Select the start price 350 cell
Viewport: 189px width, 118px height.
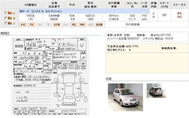(x=164, y=15)
